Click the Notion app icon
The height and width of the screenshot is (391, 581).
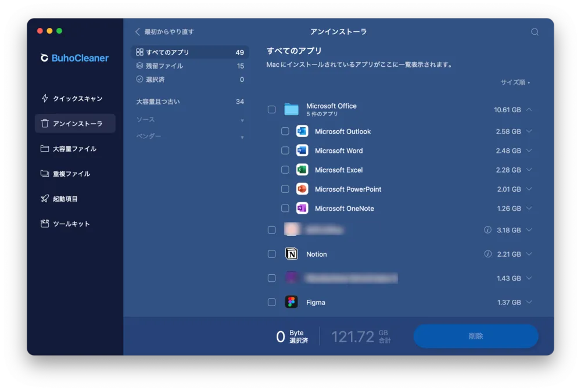click(291, 254)
